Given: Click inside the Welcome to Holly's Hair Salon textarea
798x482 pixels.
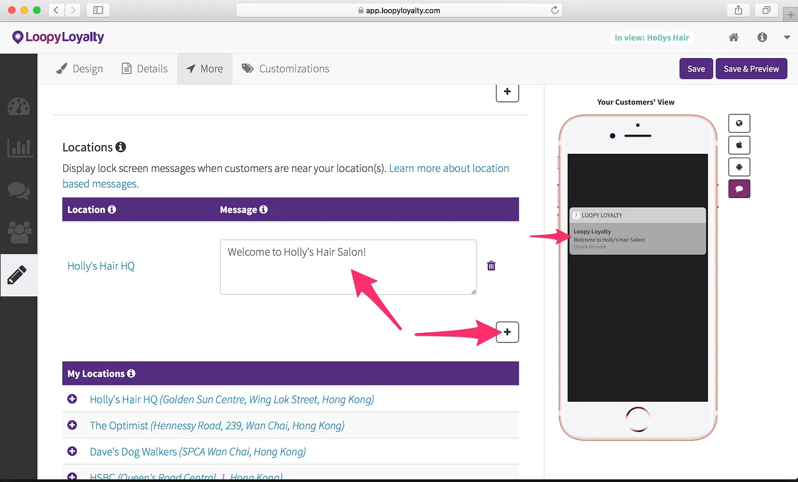Looking at the screenshot, I should click(x=348, y=267).
